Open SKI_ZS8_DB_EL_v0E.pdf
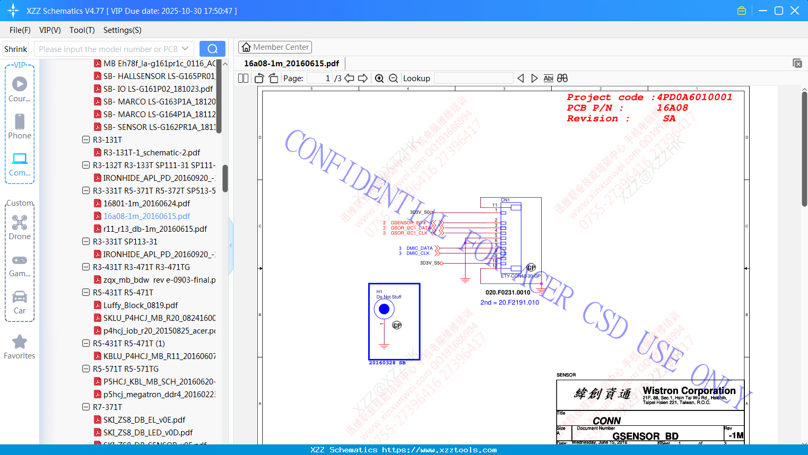The width and height of the screenshot is (808, 455). (x=144, y=419)
